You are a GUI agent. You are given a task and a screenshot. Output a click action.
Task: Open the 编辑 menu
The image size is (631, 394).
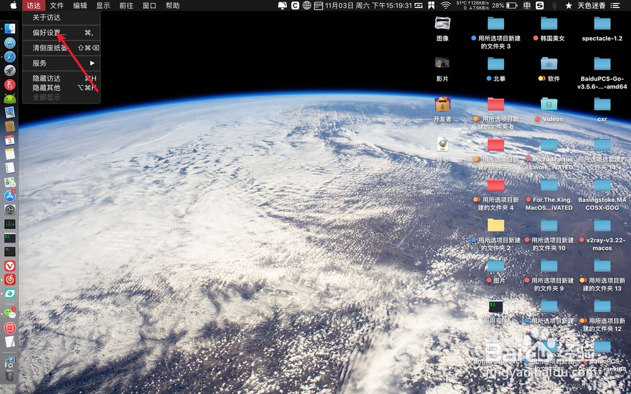[x=80, y=5]
